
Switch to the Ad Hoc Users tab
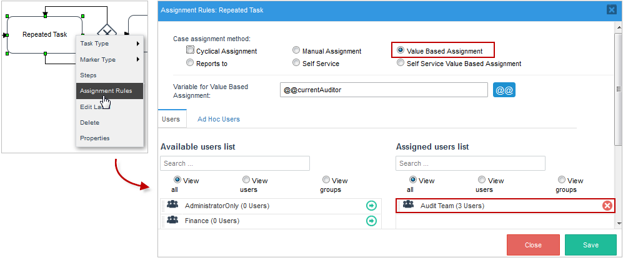pyautogui.click(x=219, y=119)
